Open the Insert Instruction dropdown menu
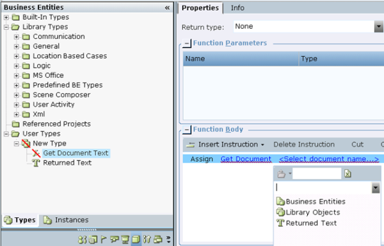 (x=262, y=145)
